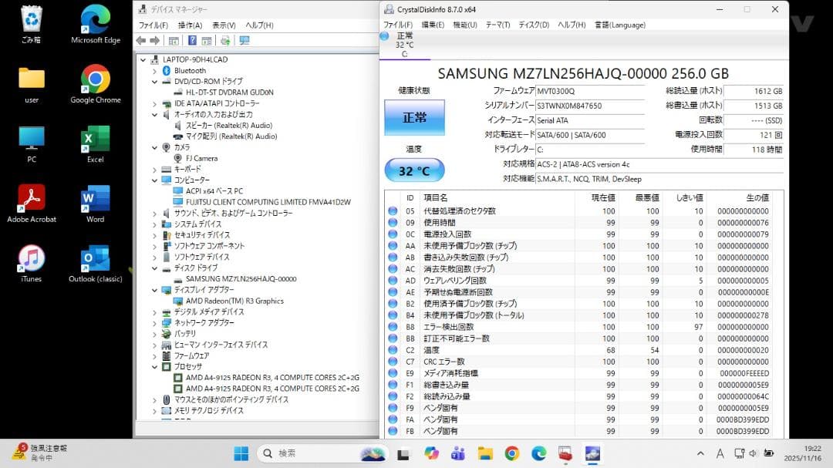Screen dimensions: 833x468
Task: Open Word from the desktop
Action: (x=94, y=199)
